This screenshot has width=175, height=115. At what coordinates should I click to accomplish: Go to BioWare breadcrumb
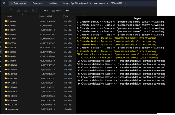pyautogui.click(x=53, y=3)
